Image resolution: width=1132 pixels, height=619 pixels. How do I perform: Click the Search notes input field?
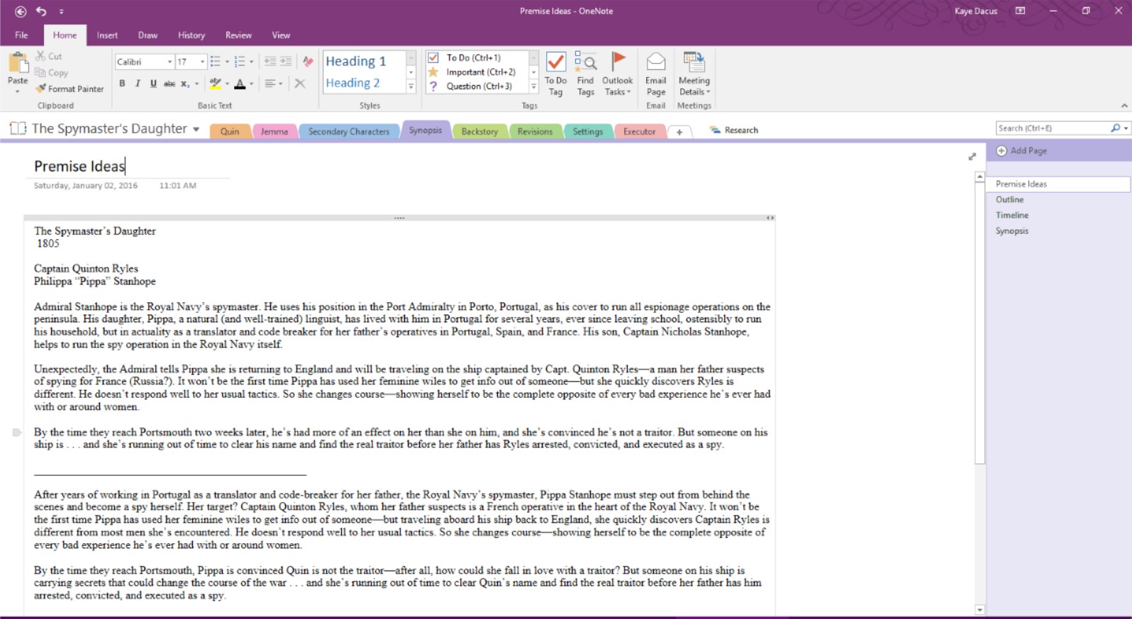pyautogui.click(x=1053, y=128)
